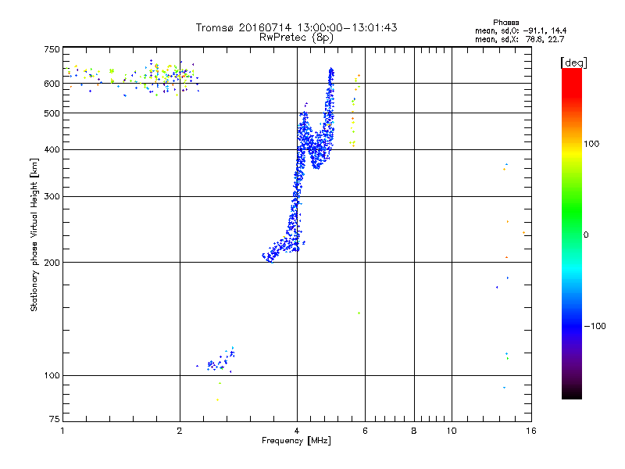
Task: Click the colorbar tick label '100'
Action: click(591, 144)
